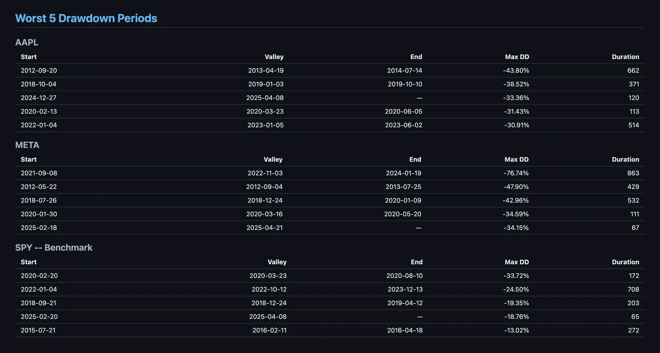
Task: Select SPY valley date 2016-02-11
Action: pyautogui.click(x=270, y=330)
